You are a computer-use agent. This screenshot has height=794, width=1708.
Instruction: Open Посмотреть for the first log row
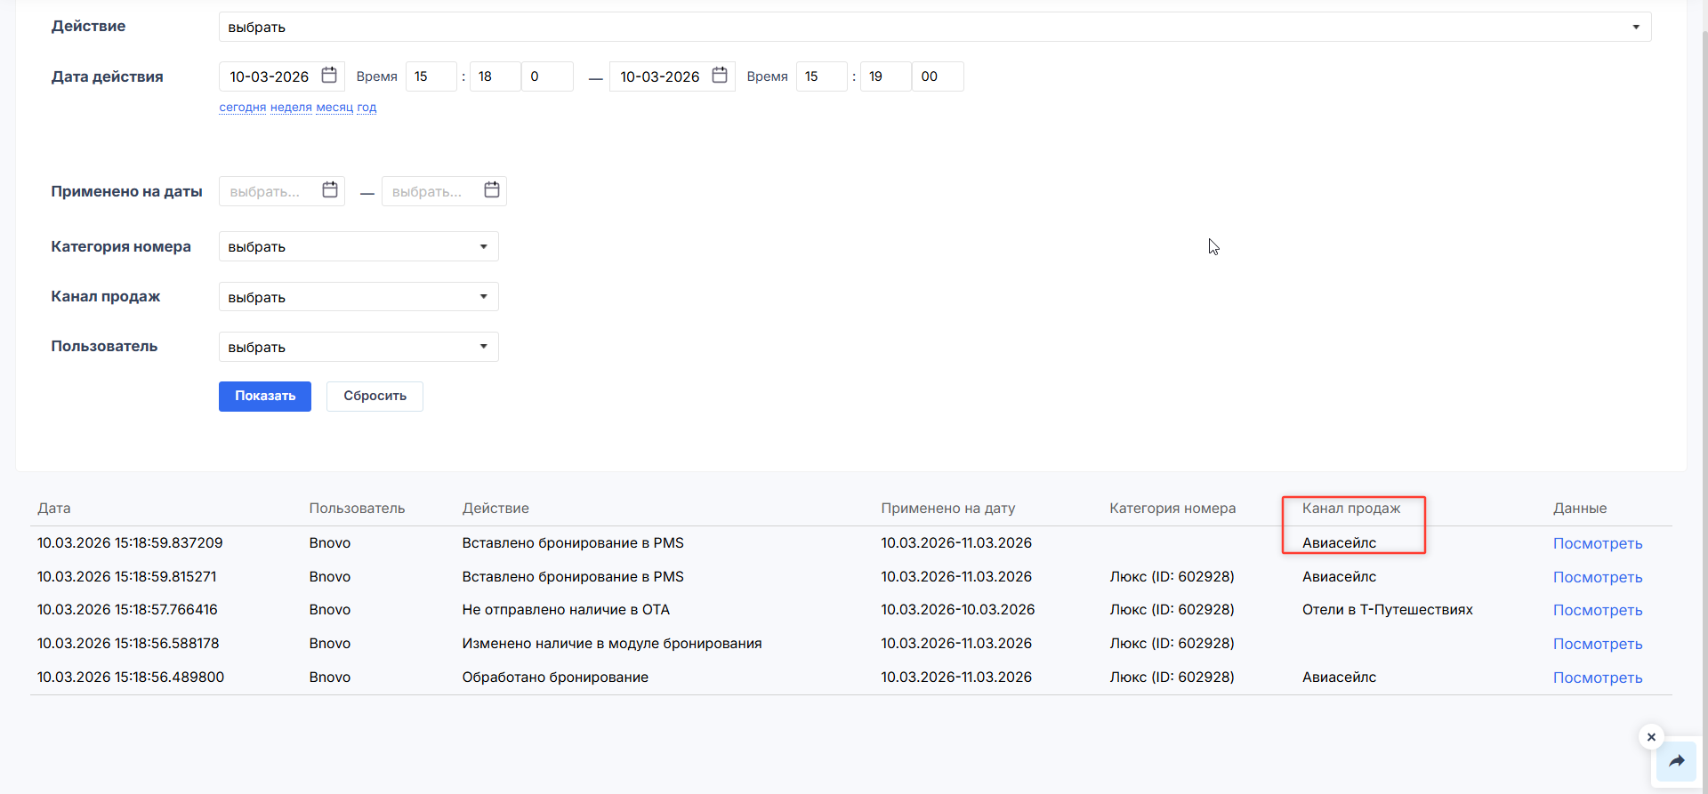1598,543
